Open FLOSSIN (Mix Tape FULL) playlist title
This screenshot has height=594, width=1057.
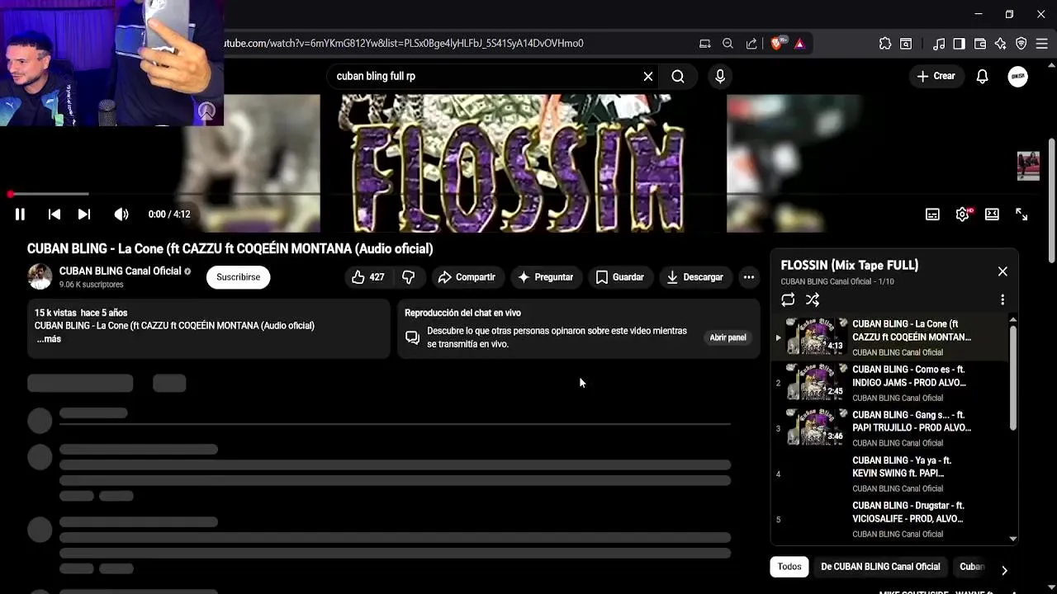(850, 265)
